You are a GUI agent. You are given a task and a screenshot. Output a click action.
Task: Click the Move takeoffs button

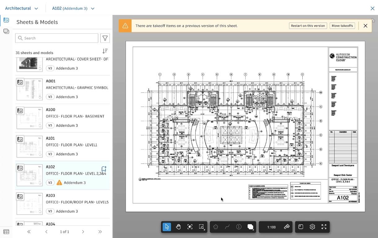point(342,26)
